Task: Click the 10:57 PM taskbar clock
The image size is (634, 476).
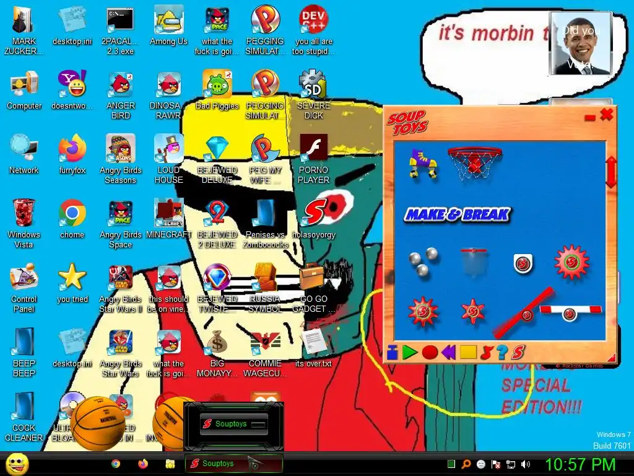Action: (x=580, y=464)
